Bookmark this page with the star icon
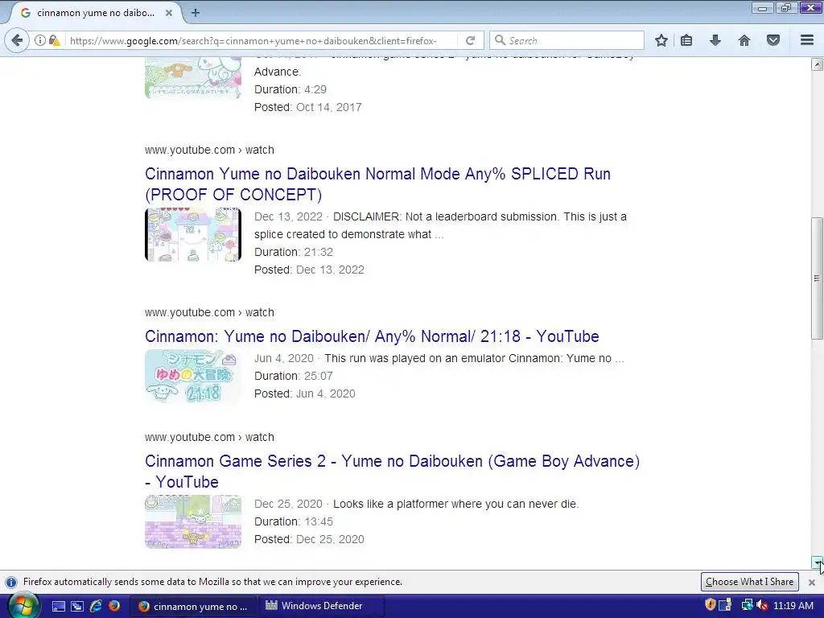This screenshot has width=824, height=618. 661,40
